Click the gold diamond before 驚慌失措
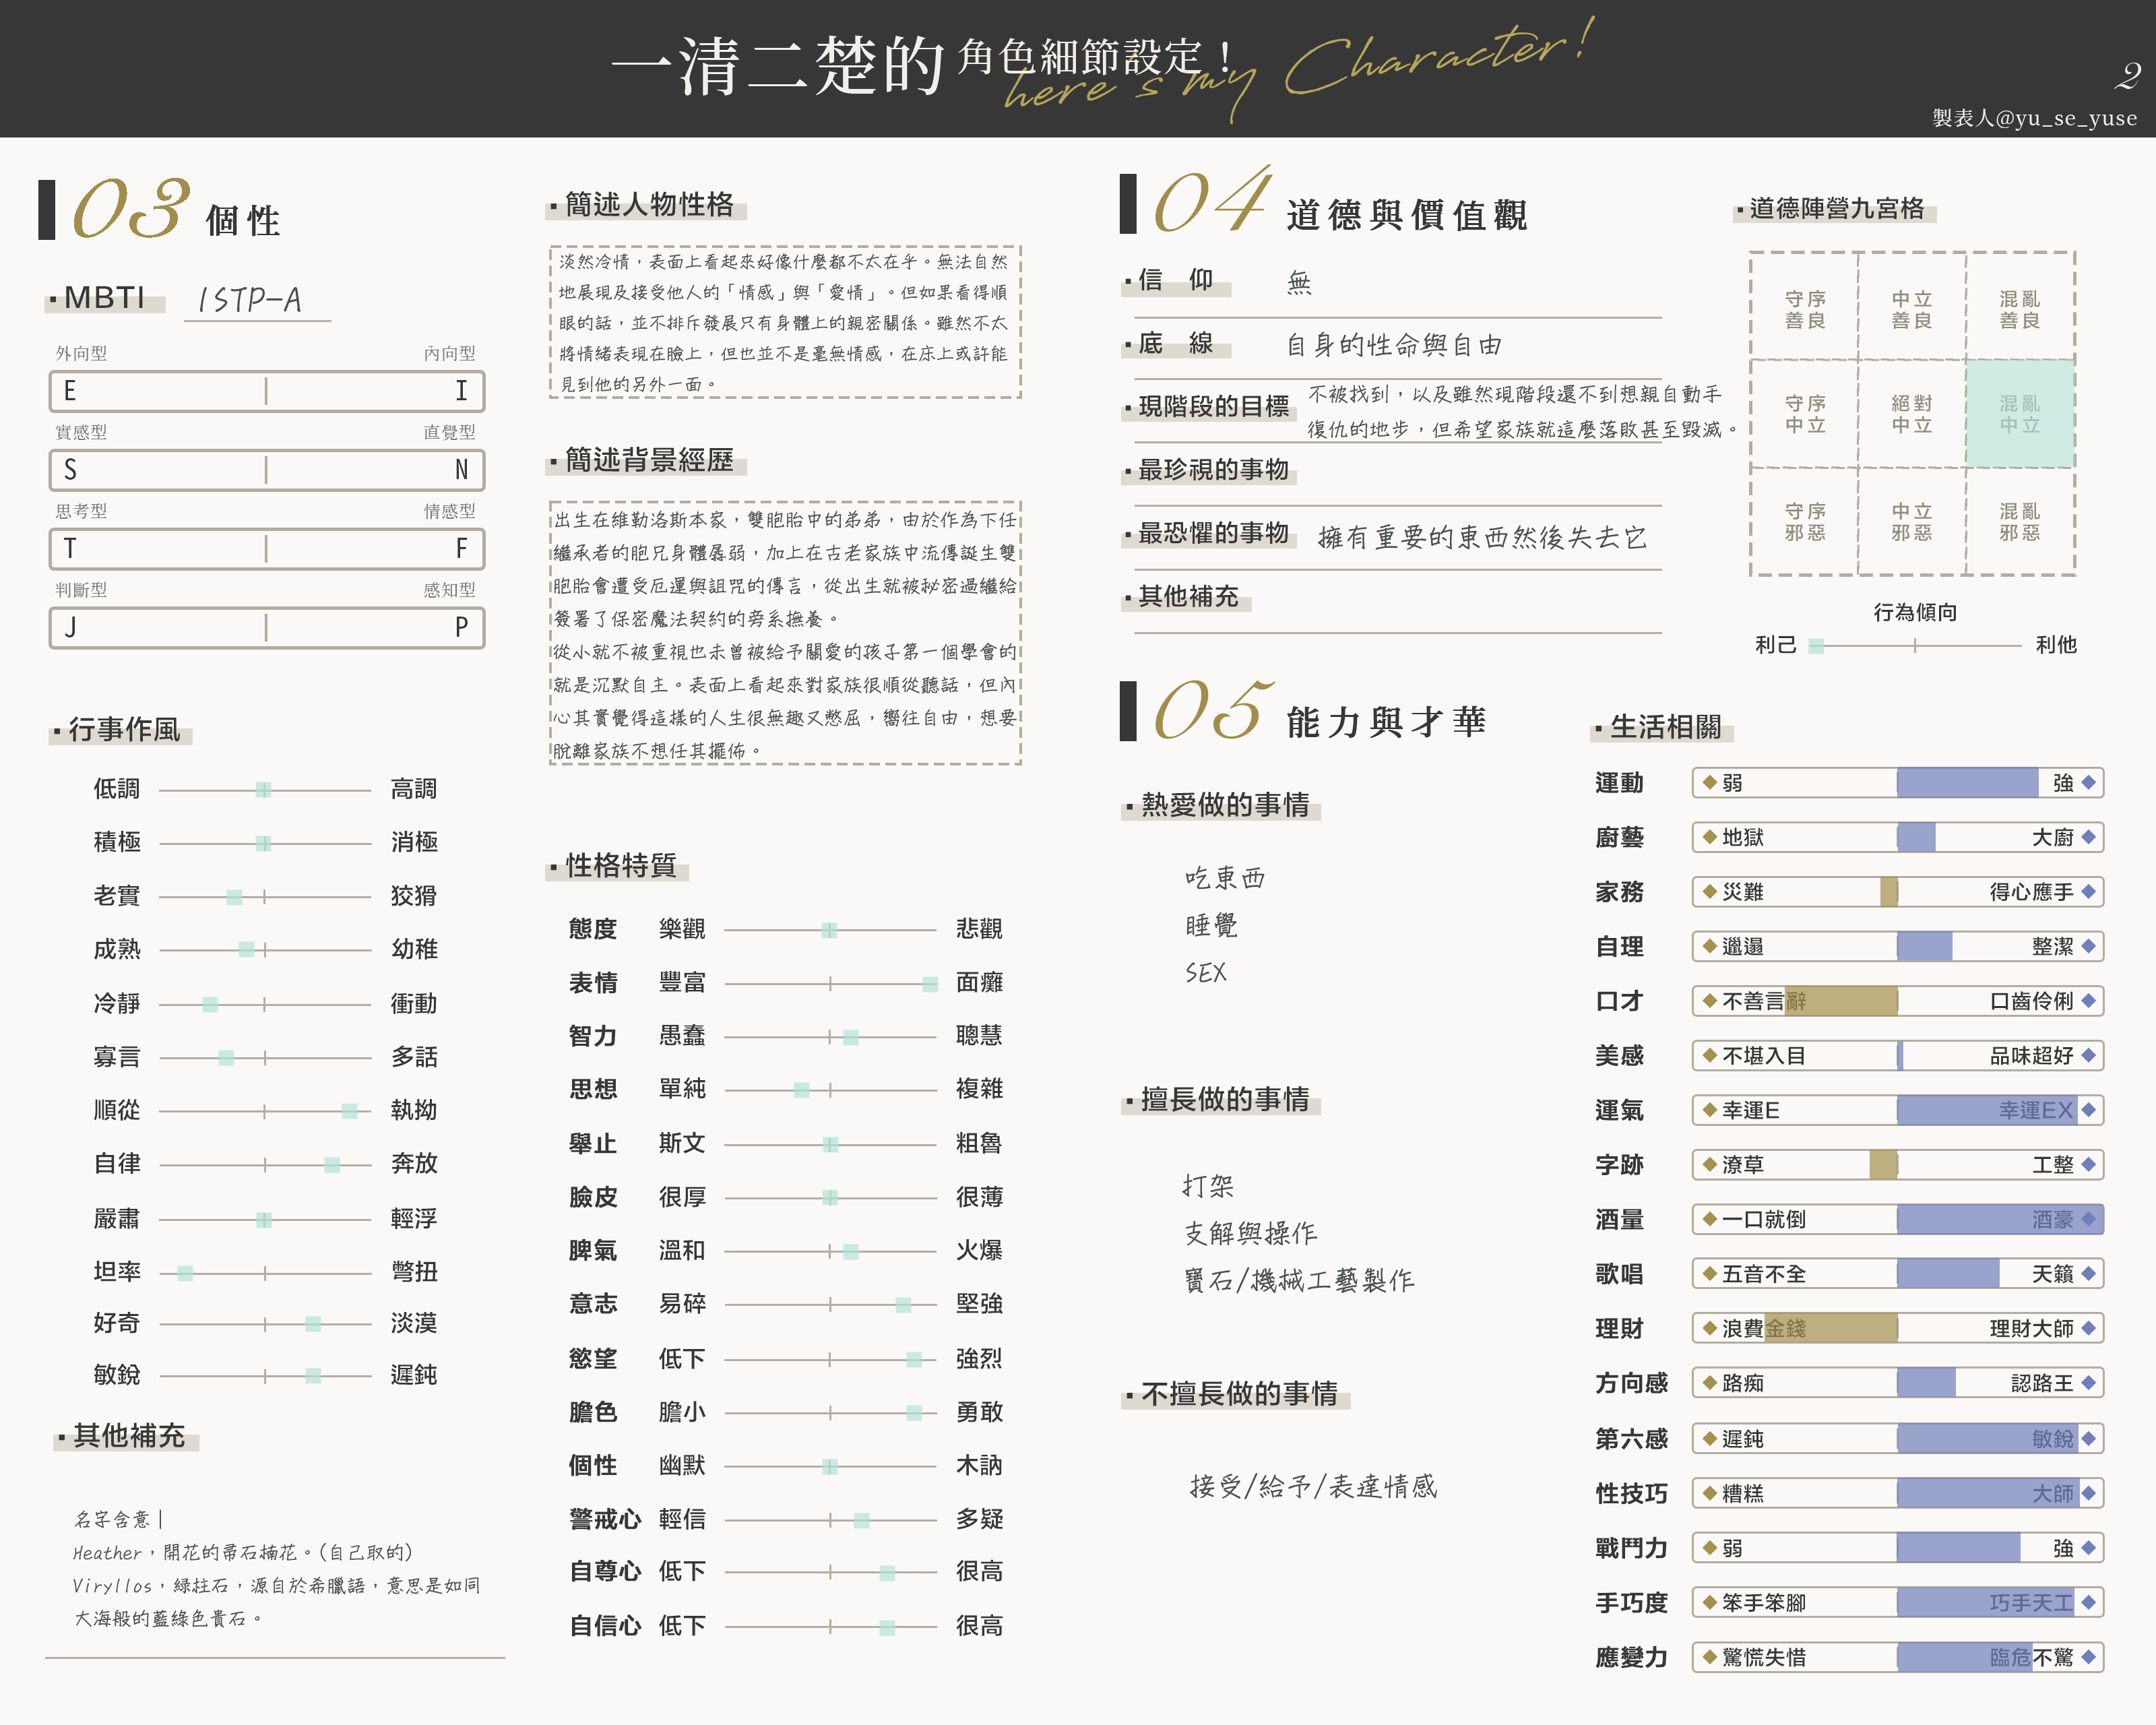 click(1709, 1657)
